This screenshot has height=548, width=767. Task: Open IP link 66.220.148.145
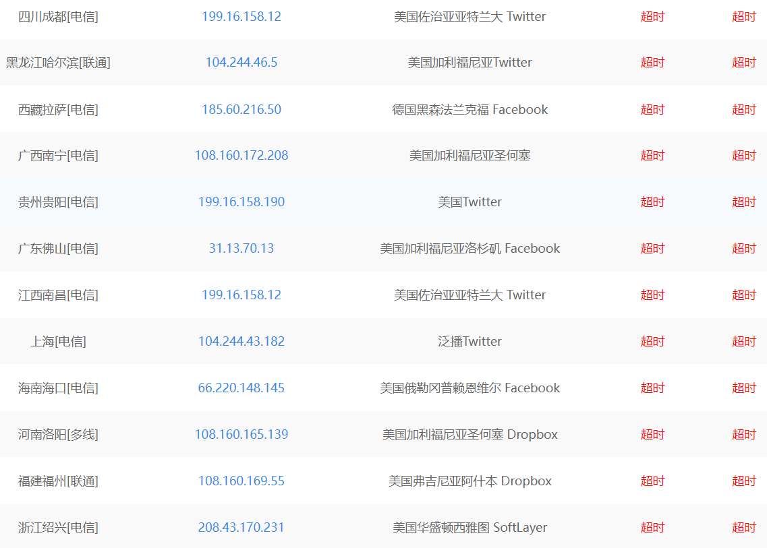click(x=241, y=388)
